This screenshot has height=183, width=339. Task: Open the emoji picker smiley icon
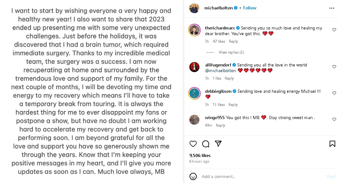(x=193, y=176)
